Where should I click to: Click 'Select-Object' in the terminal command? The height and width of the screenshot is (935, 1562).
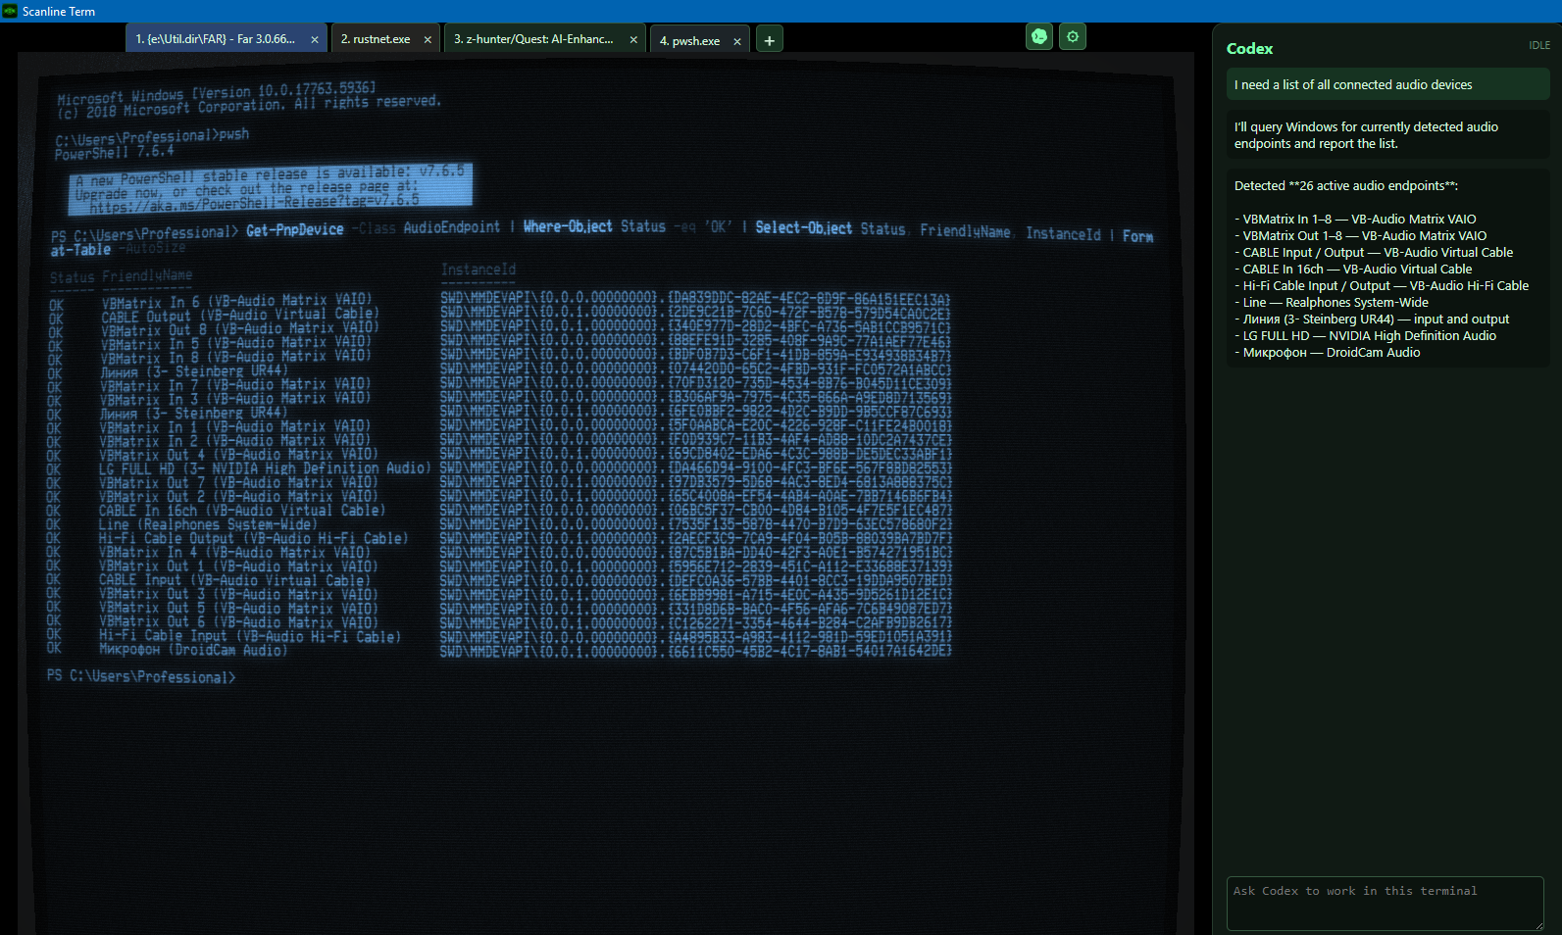coord(803,227)
